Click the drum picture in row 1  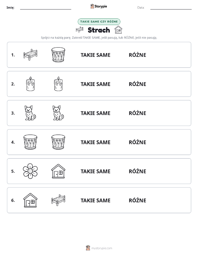point(58,55)
